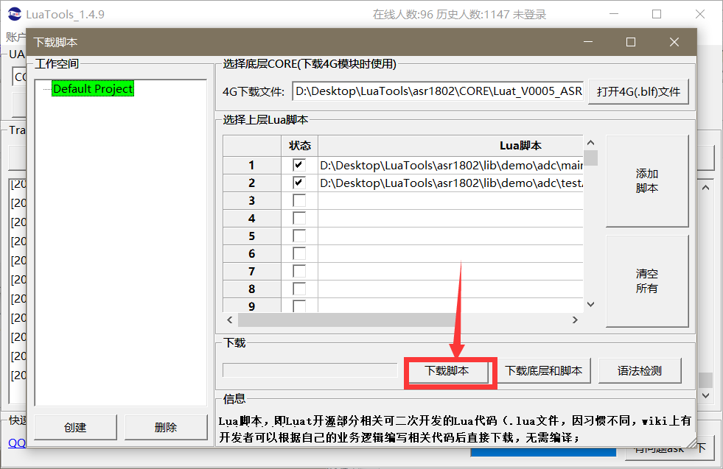Click the log scroll up arrow in LuaTools main window
The image size is (723, 469).
coord(705,188)
